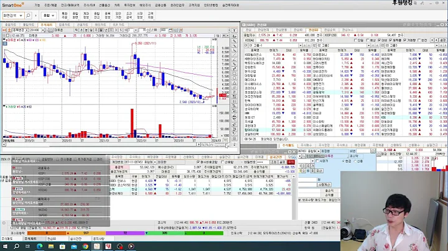Open the 종합화면 toolbar shortcut
The height and width of the screenshot is (251, 448).
click(x=75, y=16)
